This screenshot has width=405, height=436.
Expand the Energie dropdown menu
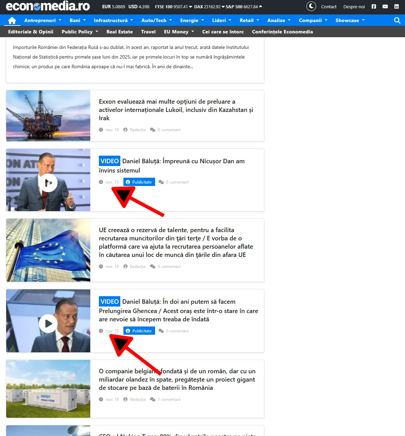click(x=192, y=21)
